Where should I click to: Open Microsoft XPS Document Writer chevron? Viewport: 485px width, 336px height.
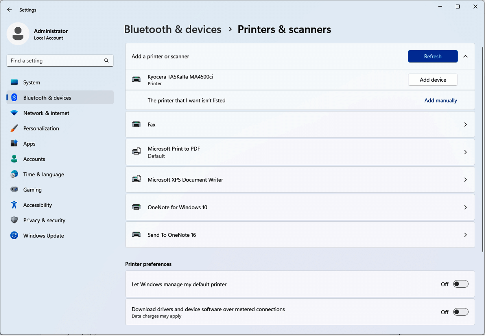tap(465, 180)
